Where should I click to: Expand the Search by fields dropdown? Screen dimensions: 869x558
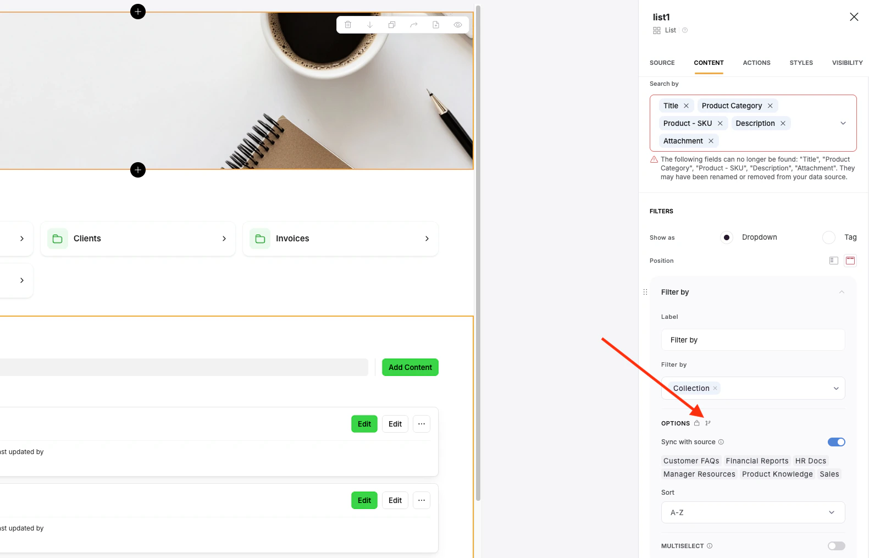(843, 123)
